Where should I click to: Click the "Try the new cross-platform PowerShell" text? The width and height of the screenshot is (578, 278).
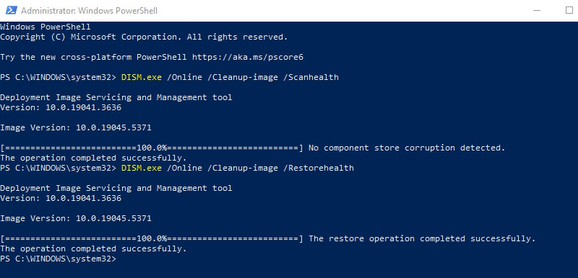pos(93,58)
